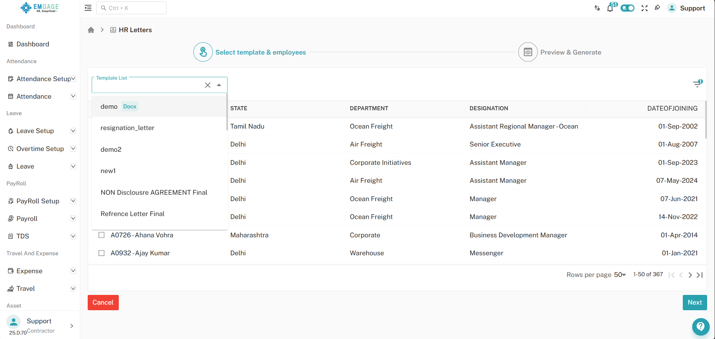Open the floating help question mark button

coord(701,327)
